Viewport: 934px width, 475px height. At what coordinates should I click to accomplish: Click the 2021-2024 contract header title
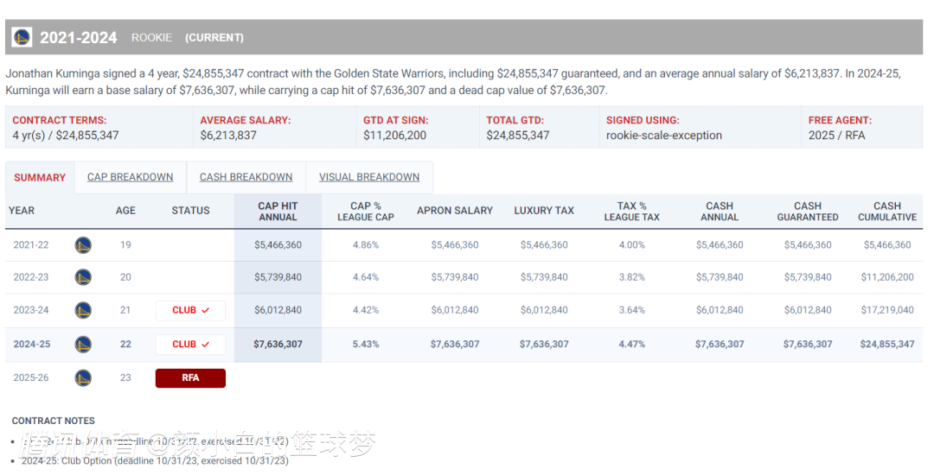click(x=78, y=37)
